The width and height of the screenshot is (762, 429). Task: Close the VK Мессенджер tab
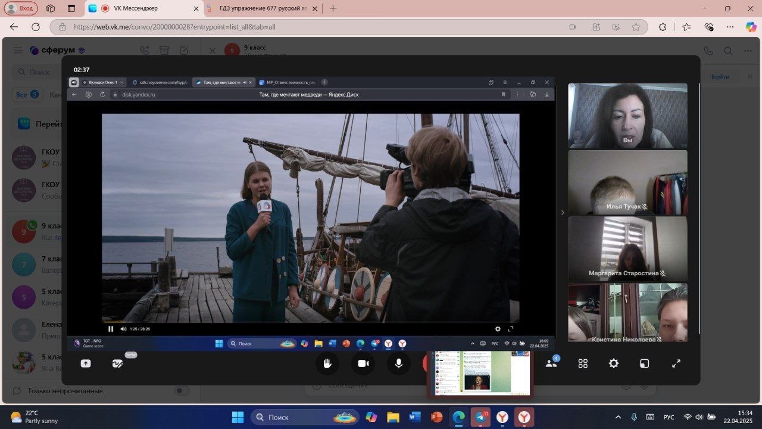(x=196, y=8)
